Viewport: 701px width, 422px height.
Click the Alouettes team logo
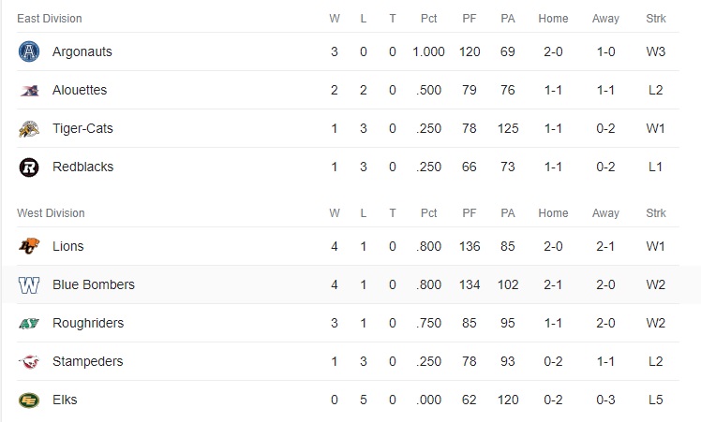29,91
